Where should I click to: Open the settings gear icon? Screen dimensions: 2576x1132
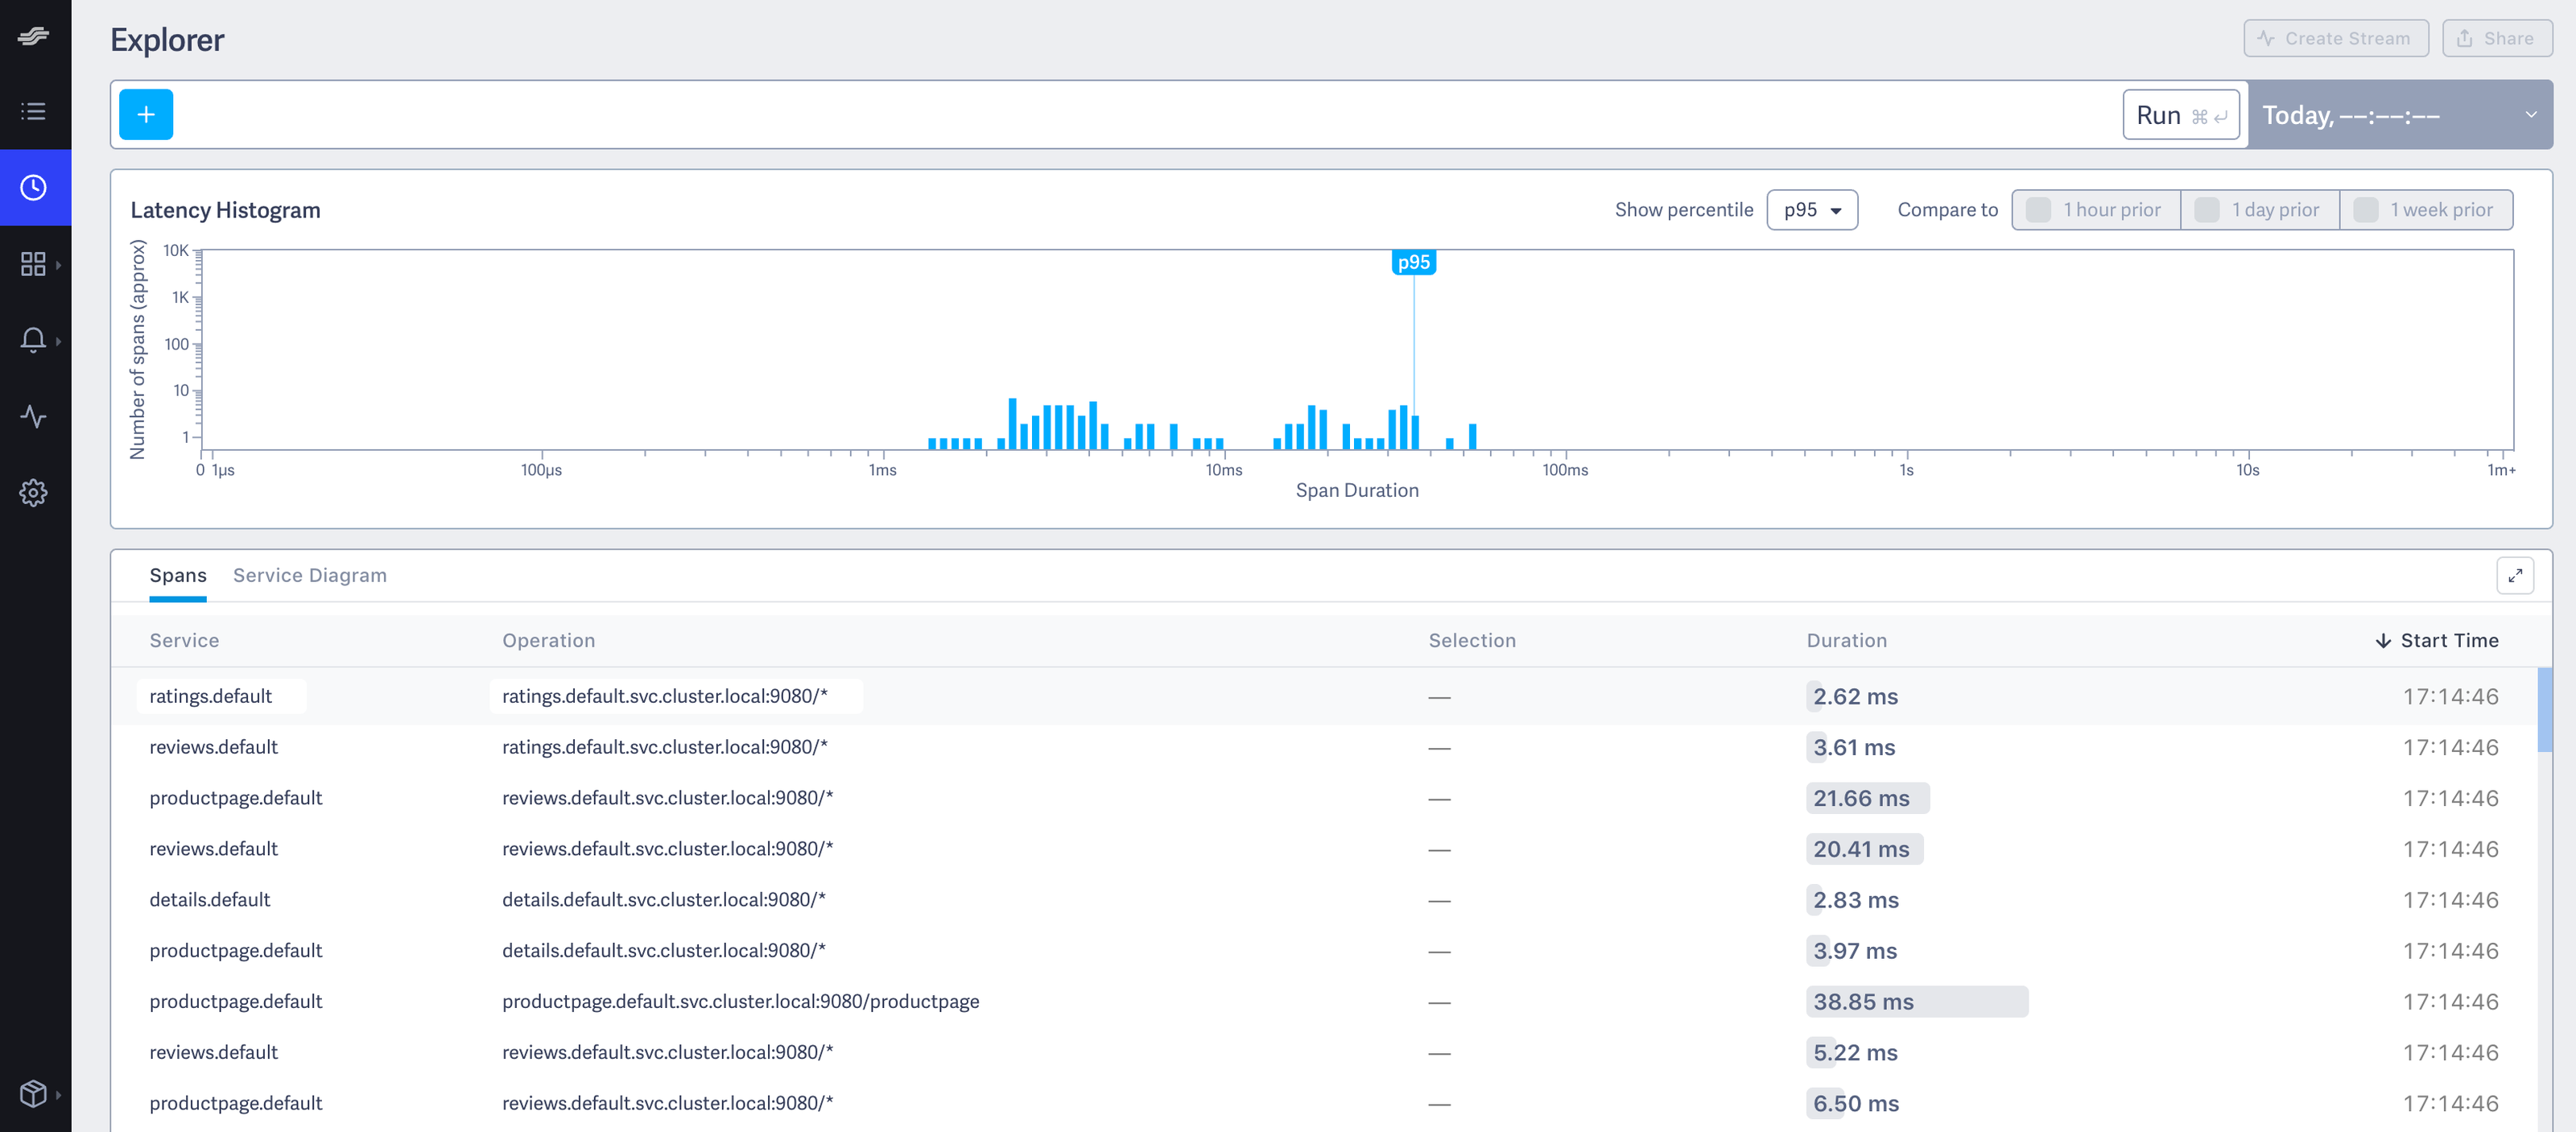33,492
